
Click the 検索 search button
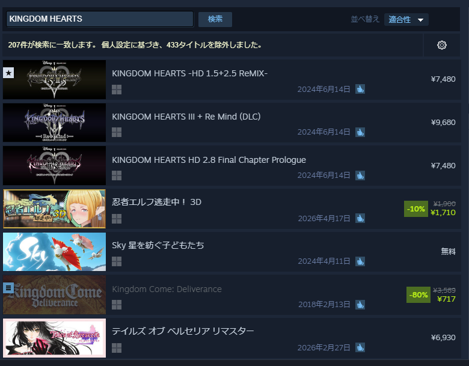point(215,19)
